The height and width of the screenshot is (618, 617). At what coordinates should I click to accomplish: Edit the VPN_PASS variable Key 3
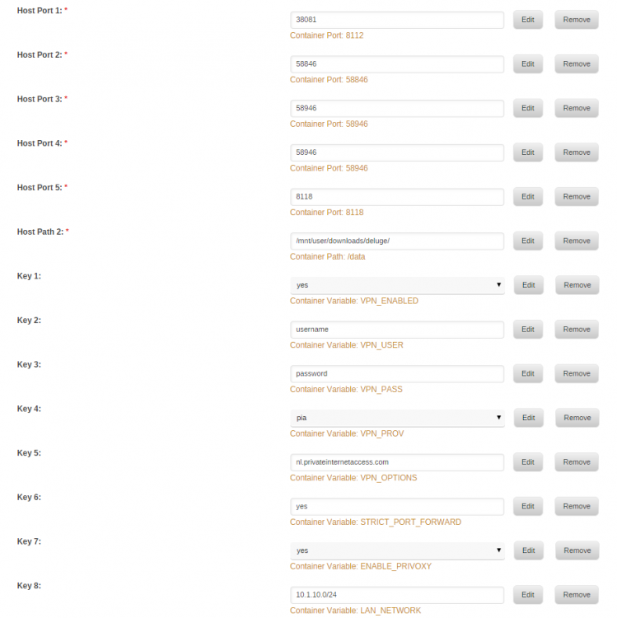point(528,373)
